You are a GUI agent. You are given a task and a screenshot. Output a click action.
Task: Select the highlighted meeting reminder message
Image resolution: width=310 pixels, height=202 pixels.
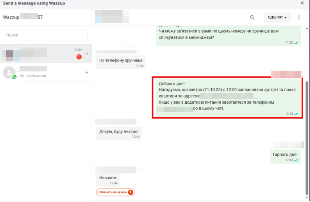228,97
